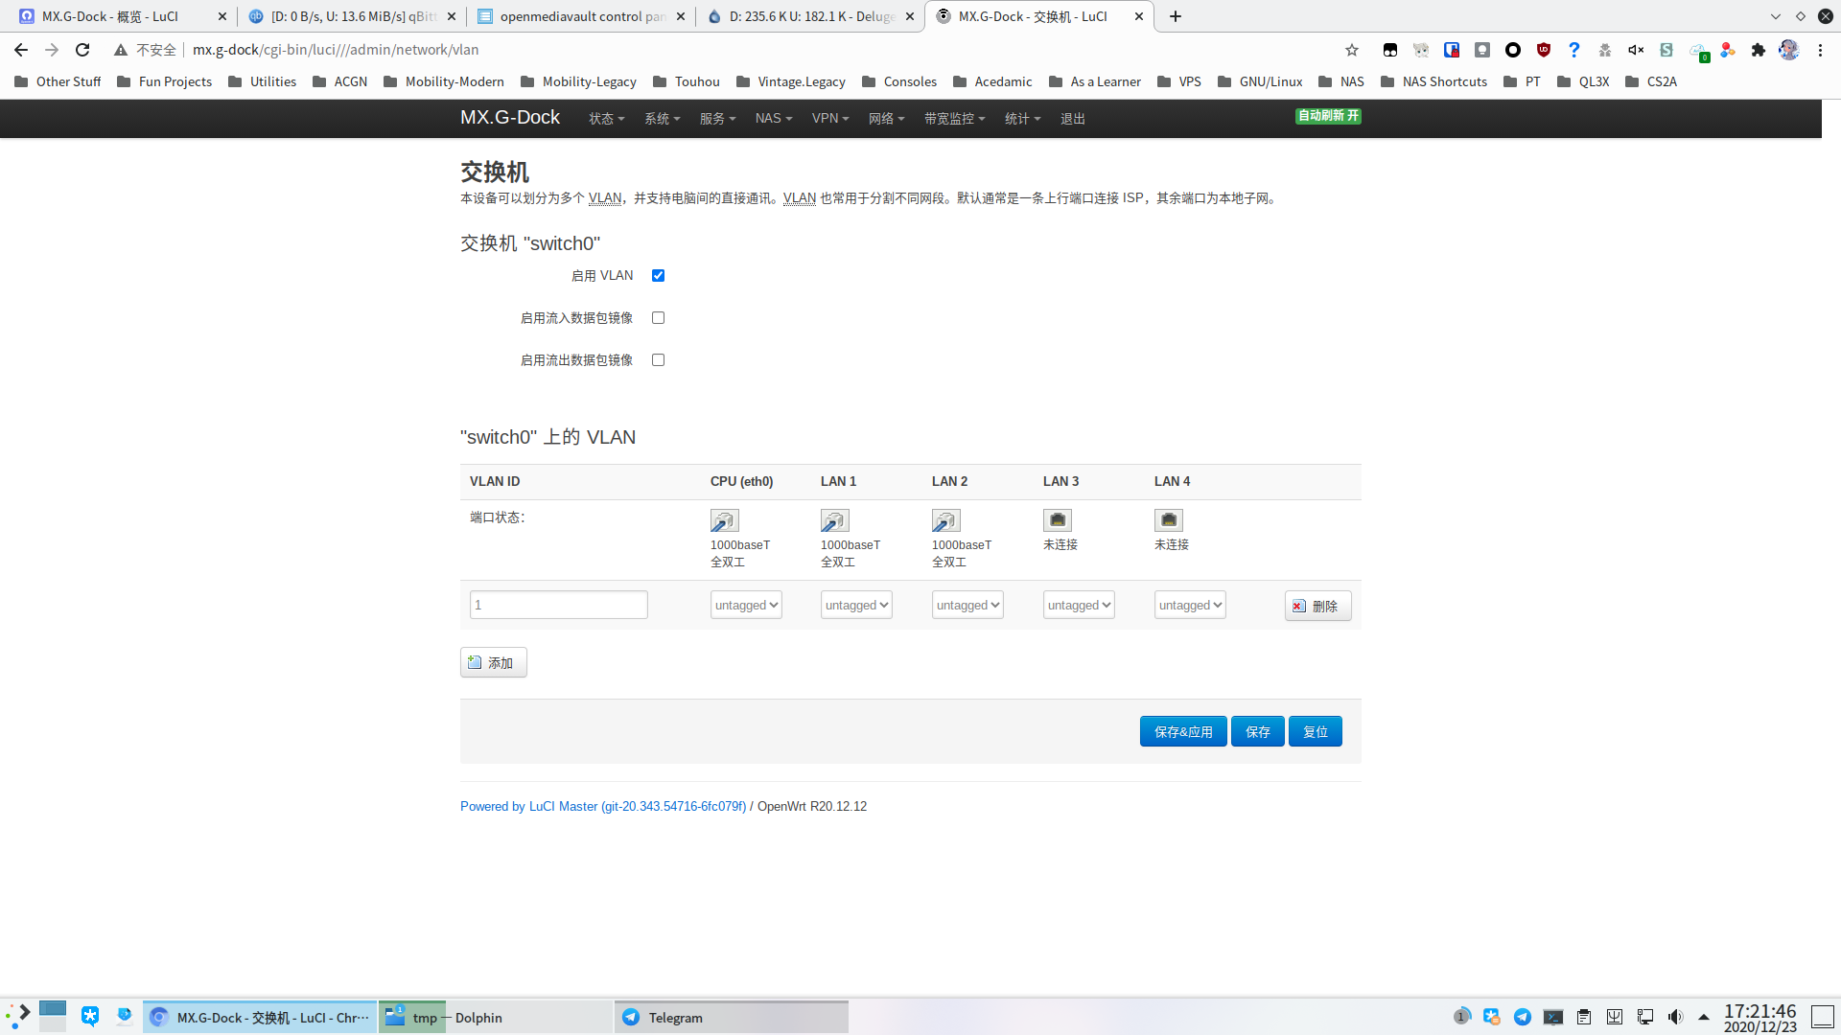Screen dimensions: 1841x1035
Task: Bookmark this page via the star icon
Action: coord(1351,50)
